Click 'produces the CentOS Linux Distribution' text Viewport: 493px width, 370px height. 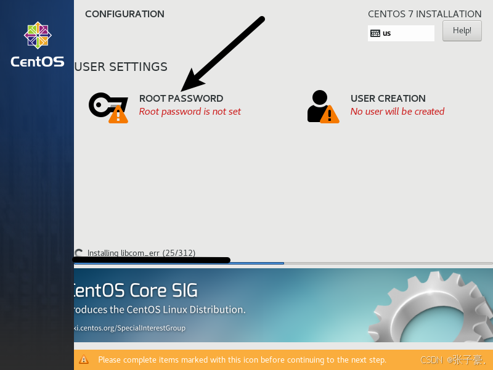tap(160, 310)
